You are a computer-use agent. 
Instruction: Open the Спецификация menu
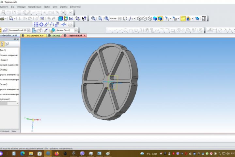35,7
